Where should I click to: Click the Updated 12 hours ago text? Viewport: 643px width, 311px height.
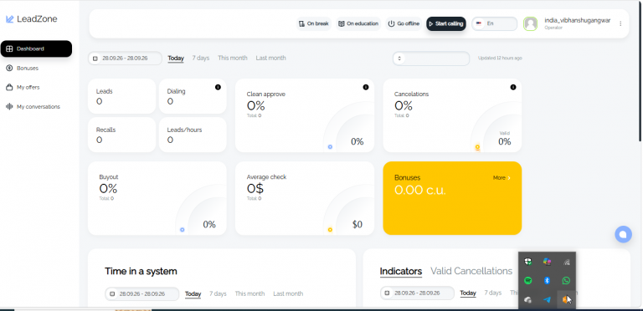click(x=500, y=59)
